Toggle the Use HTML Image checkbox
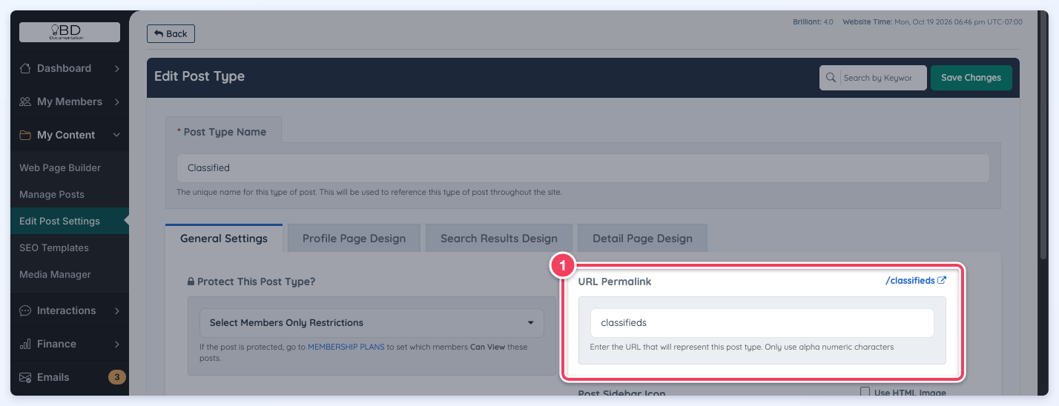The height and width of the screenshot is (406, 1059). [865, 392]
